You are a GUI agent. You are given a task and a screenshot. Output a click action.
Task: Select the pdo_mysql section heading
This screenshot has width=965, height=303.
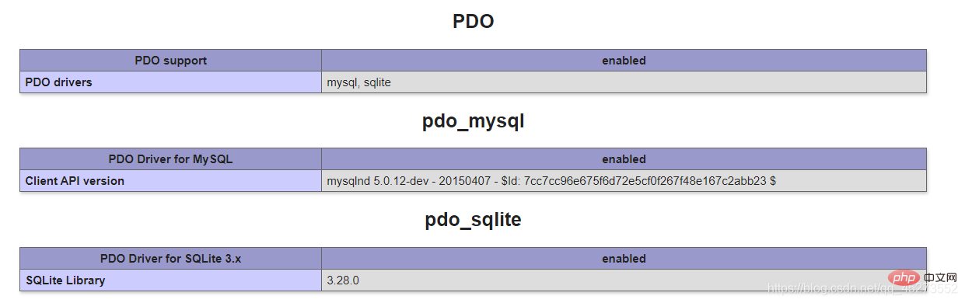[473, 121]
